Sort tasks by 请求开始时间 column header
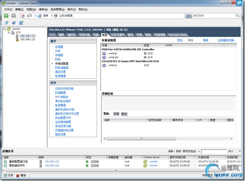 coord(182,158)
